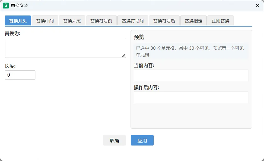Viewport: 264px width, 161px height.
Task: Click the textarea resize handle
Action: [124, 56]
